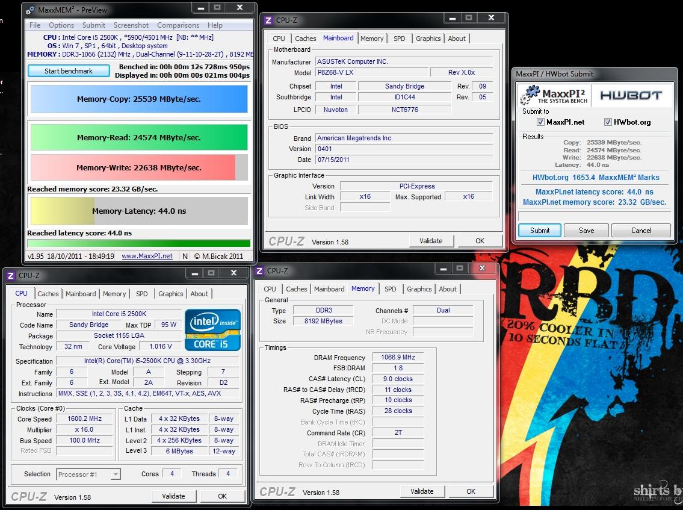Click the Name field Intel Core i5 2500K
The height and width of the screenshot is (510, 683).
point(119,314)
